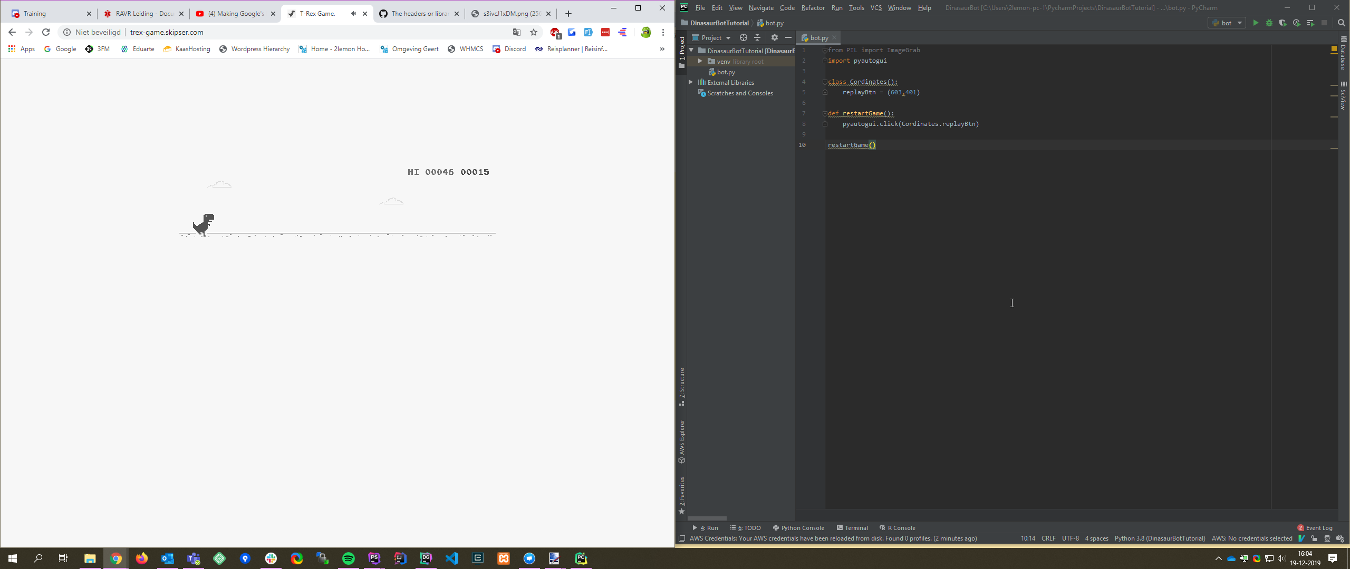Viewport: 1350px width, 569px height.
Task: Expand External Libraries tree node
Action: [x=691, y=82]
